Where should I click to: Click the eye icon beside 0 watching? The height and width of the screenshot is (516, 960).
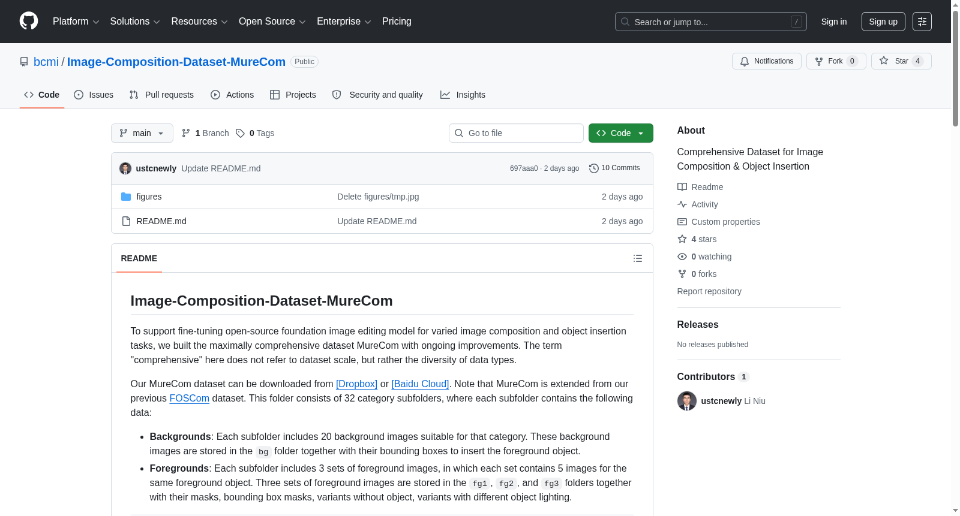pos(682,257)
